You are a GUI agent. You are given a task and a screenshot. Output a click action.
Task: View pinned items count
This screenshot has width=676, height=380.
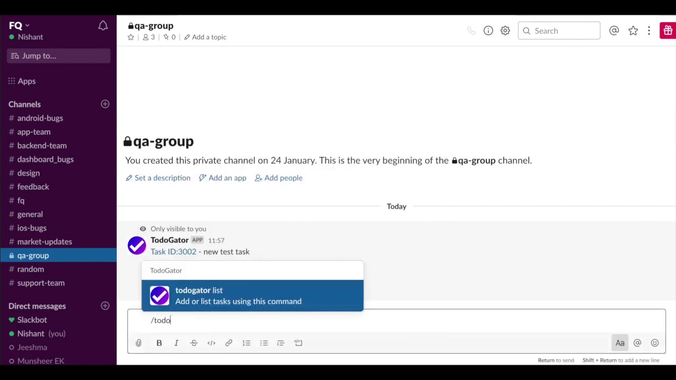pyautogui.click(x=170, y=37)
